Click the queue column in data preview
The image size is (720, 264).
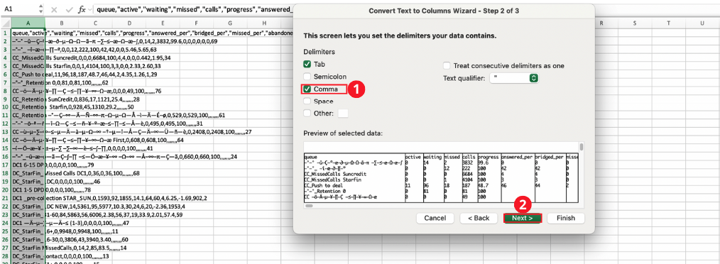pyautogui.click(x=354, y=177)
